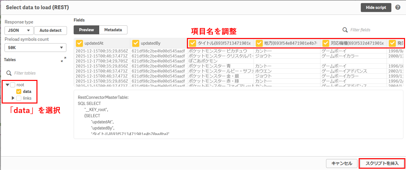406x170 pixels.
Task: Collapse the root tree node
Action: click(x=8, y=85)
